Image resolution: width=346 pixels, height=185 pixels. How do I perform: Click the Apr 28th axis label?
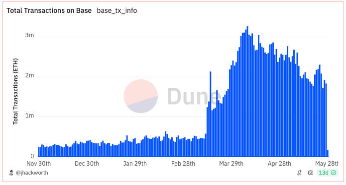[279, 164]
